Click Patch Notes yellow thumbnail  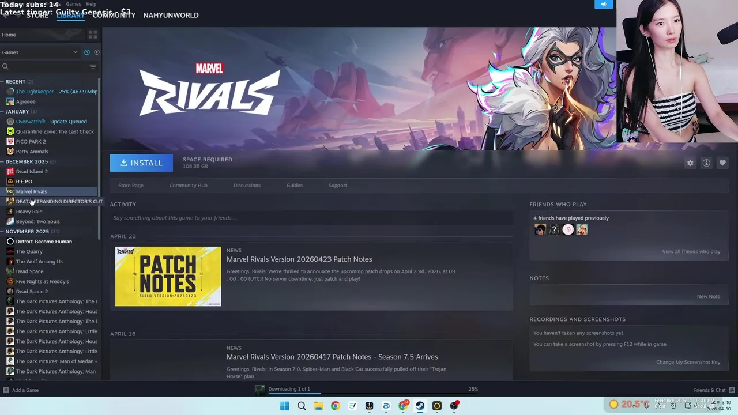(x=168, y=277)
